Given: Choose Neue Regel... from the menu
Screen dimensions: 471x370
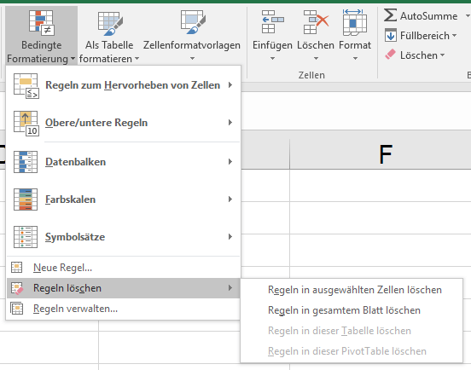Looking at the screenshot, I should coord(123,268).
